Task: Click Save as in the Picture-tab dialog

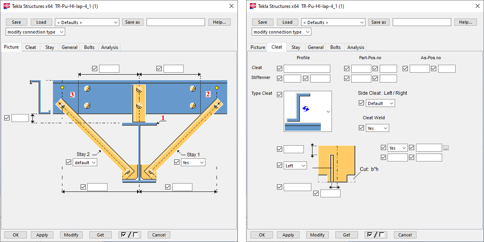Action: point(133,22)
